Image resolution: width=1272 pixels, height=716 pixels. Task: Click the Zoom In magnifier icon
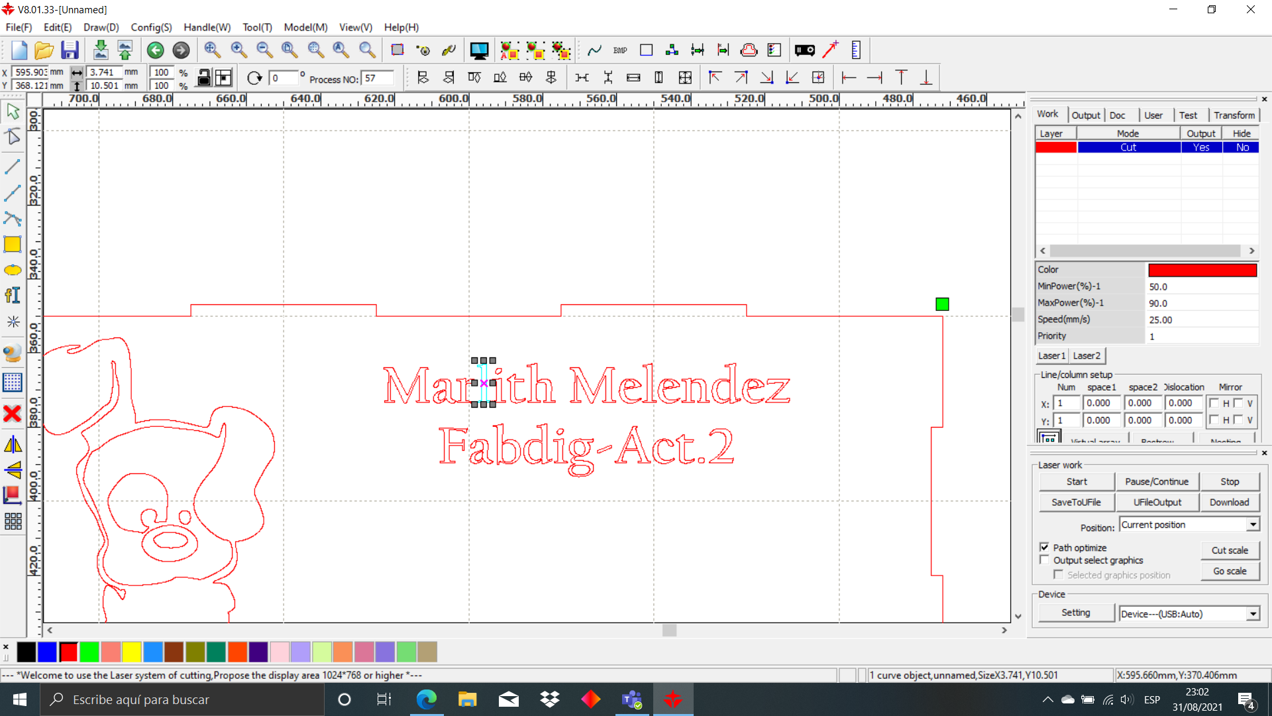(238, 50)
